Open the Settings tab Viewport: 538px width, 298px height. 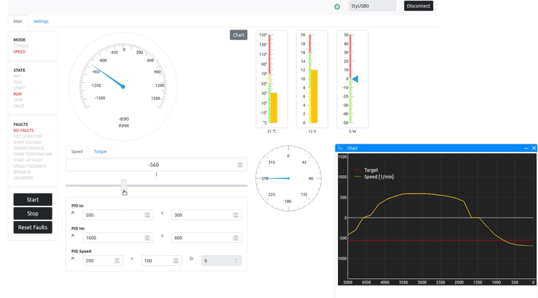click(x=41, y=21)
